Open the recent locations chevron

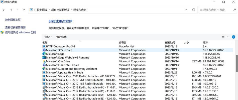point(17,9)
